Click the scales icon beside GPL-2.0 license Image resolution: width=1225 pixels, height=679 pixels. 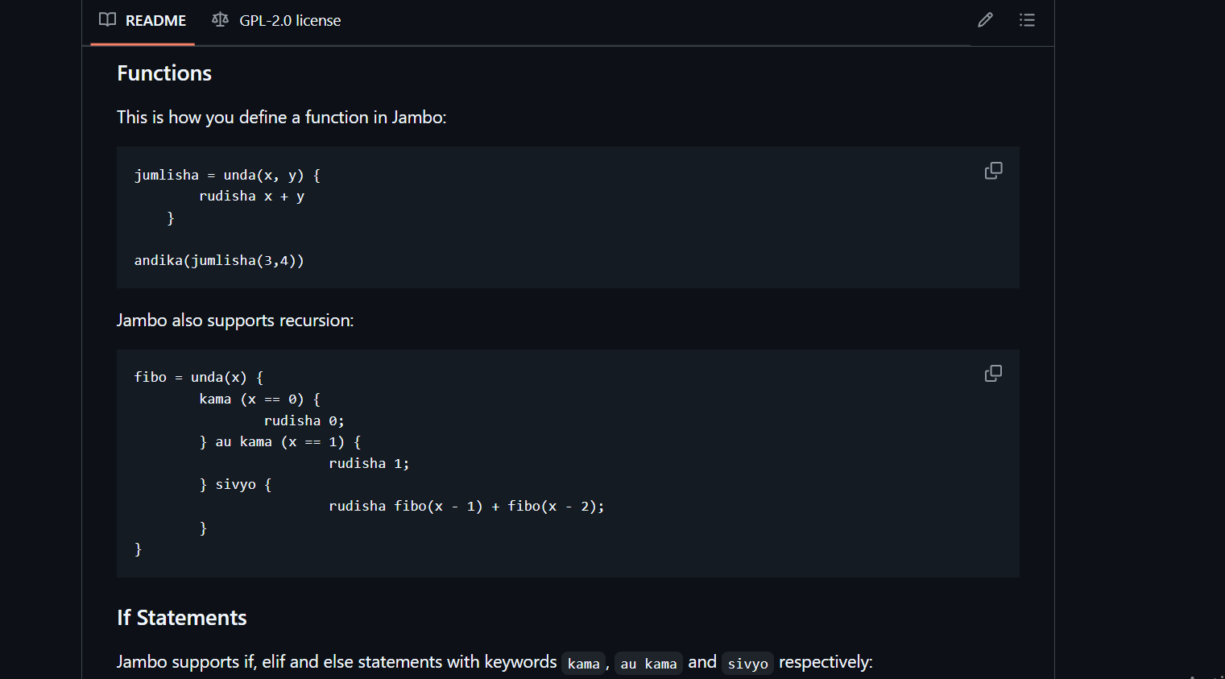(x=220, y=20)
